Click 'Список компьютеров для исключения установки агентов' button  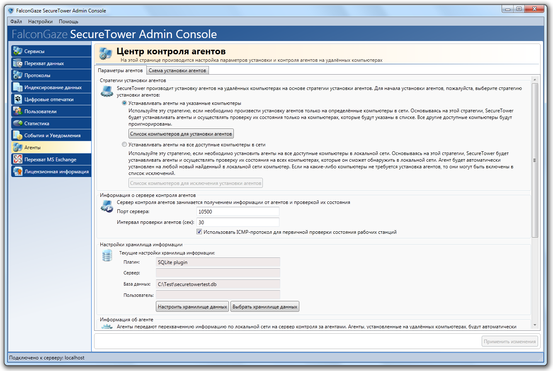[196, 183]
